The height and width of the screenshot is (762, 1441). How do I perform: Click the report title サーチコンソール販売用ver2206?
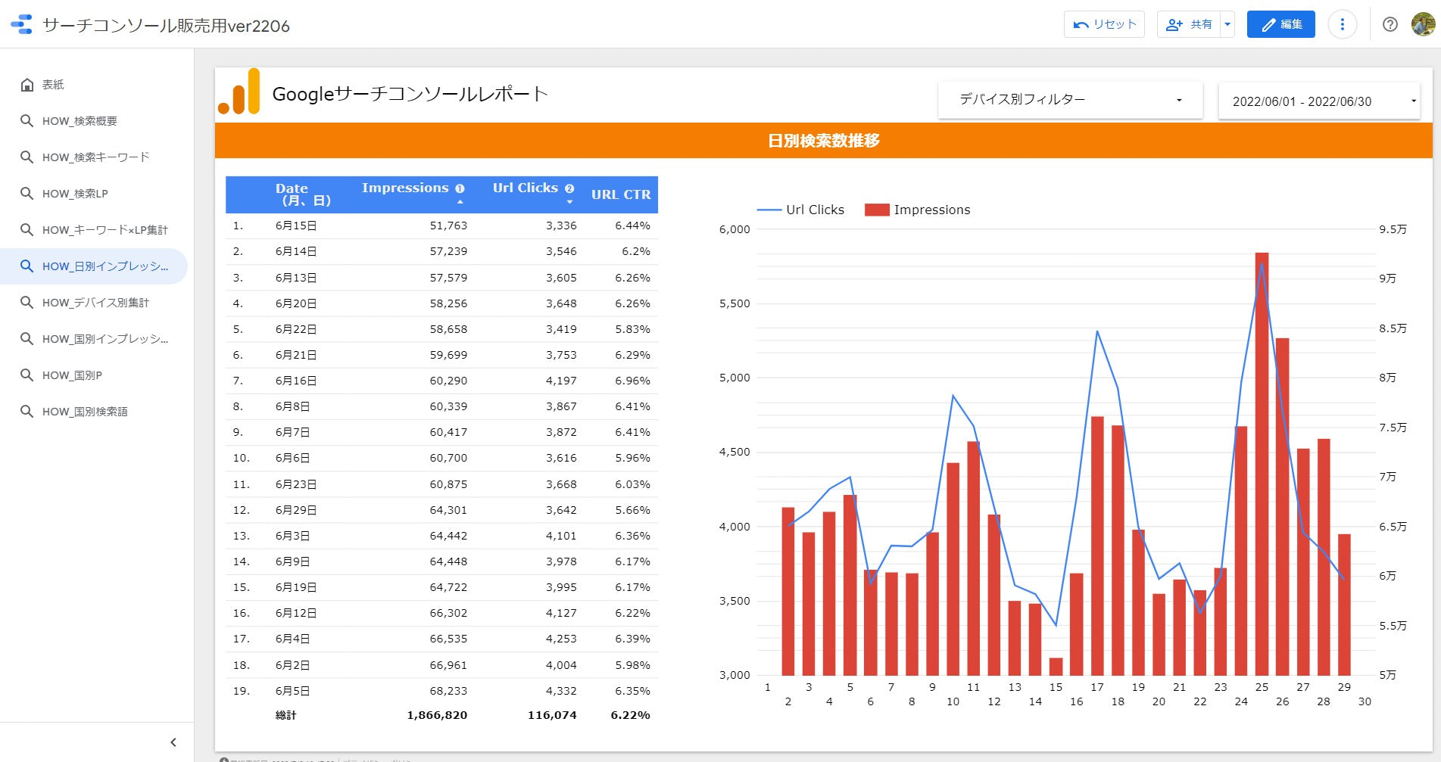166,26
